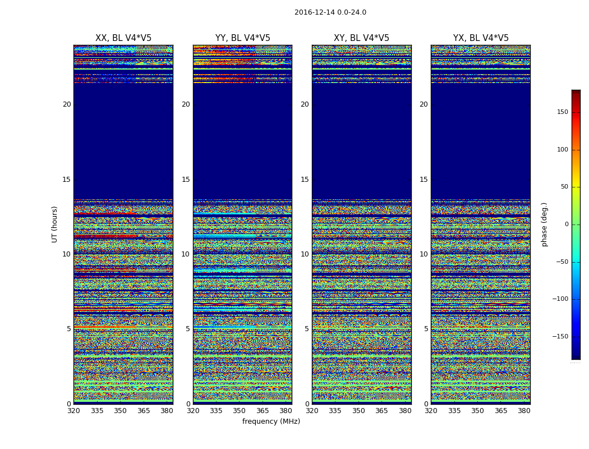Click the phase colorbar gradient strip
The height and width of the screenshot is (449, 589).
pos(576,224)
